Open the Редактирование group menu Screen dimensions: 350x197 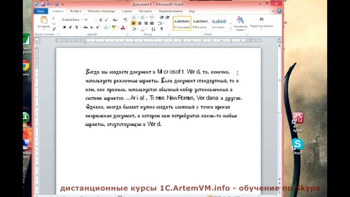[x=261, y=23]
